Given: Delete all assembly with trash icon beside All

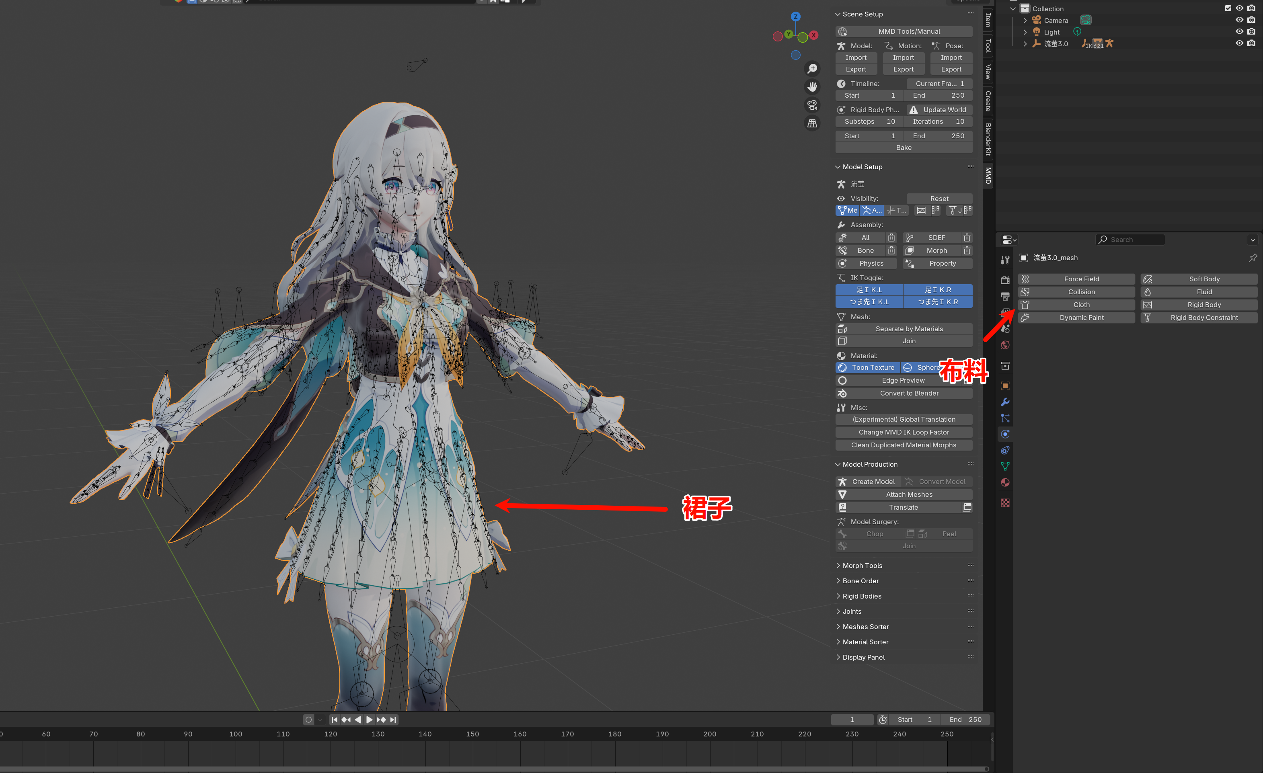Looking at the screenshot, I should (891, 238).
